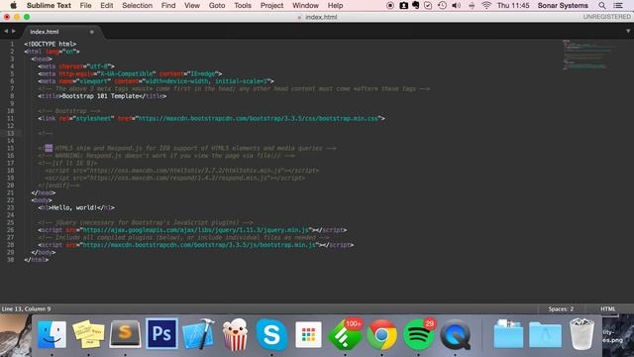The height and width of the screenshot is (357, 634).
Task: Open the Project menu
Action: [271, 5]
